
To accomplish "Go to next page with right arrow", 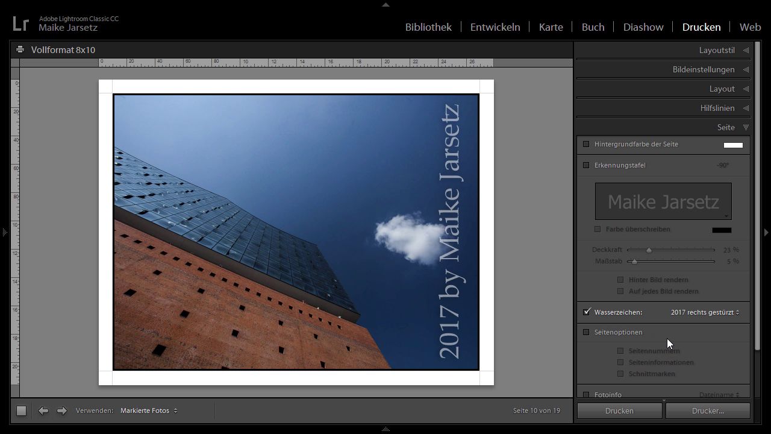I will (x=61, y=410).
